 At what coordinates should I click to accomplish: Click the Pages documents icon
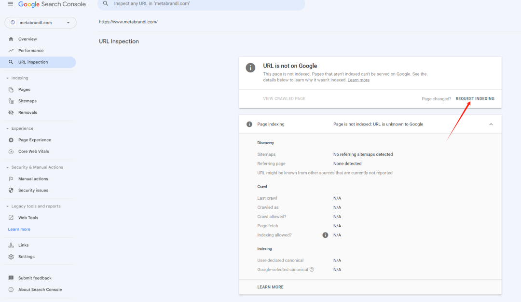tap(11, 89)
